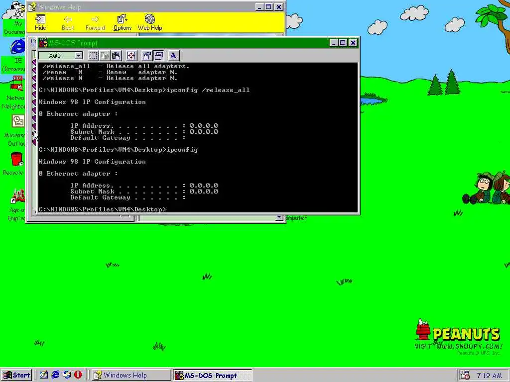Click Back in Windows Help toolbar
This screenshot has width=510, height=382.
[x=68, y=23]
